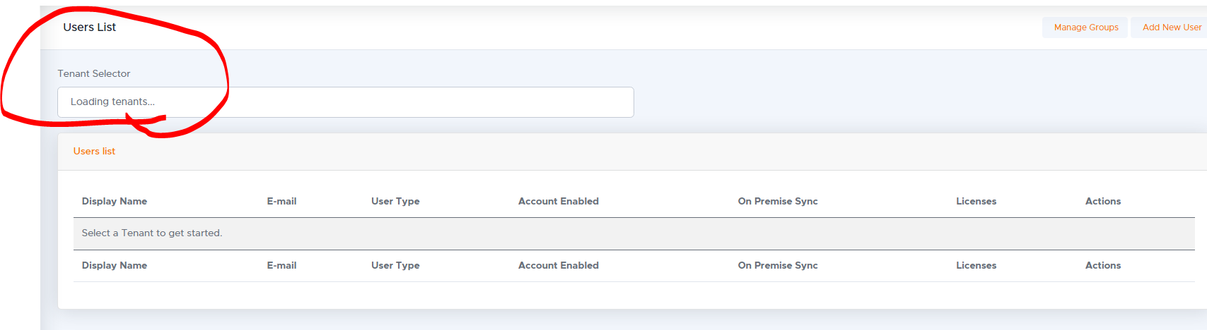The image size is (1207, 330).
Task: Sort by top E-mail column header
Action: (281, 201)
